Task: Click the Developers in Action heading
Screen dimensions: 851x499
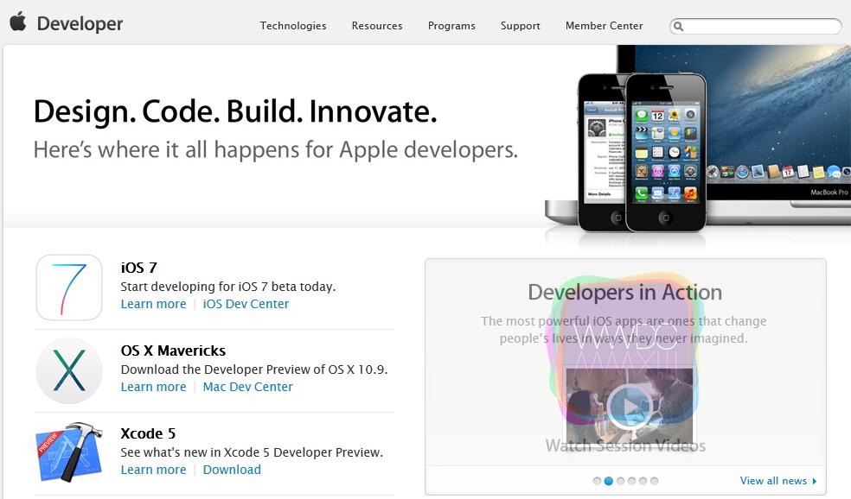Action: point(625,293)
